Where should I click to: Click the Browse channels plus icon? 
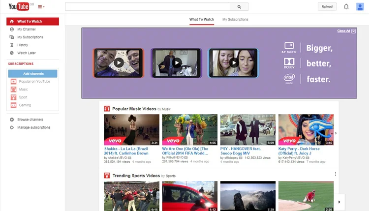click(12, 120)
